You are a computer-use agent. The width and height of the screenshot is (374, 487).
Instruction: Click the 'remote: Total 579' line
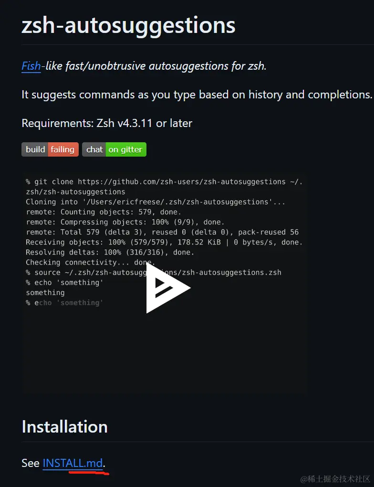tap(162, 232)
